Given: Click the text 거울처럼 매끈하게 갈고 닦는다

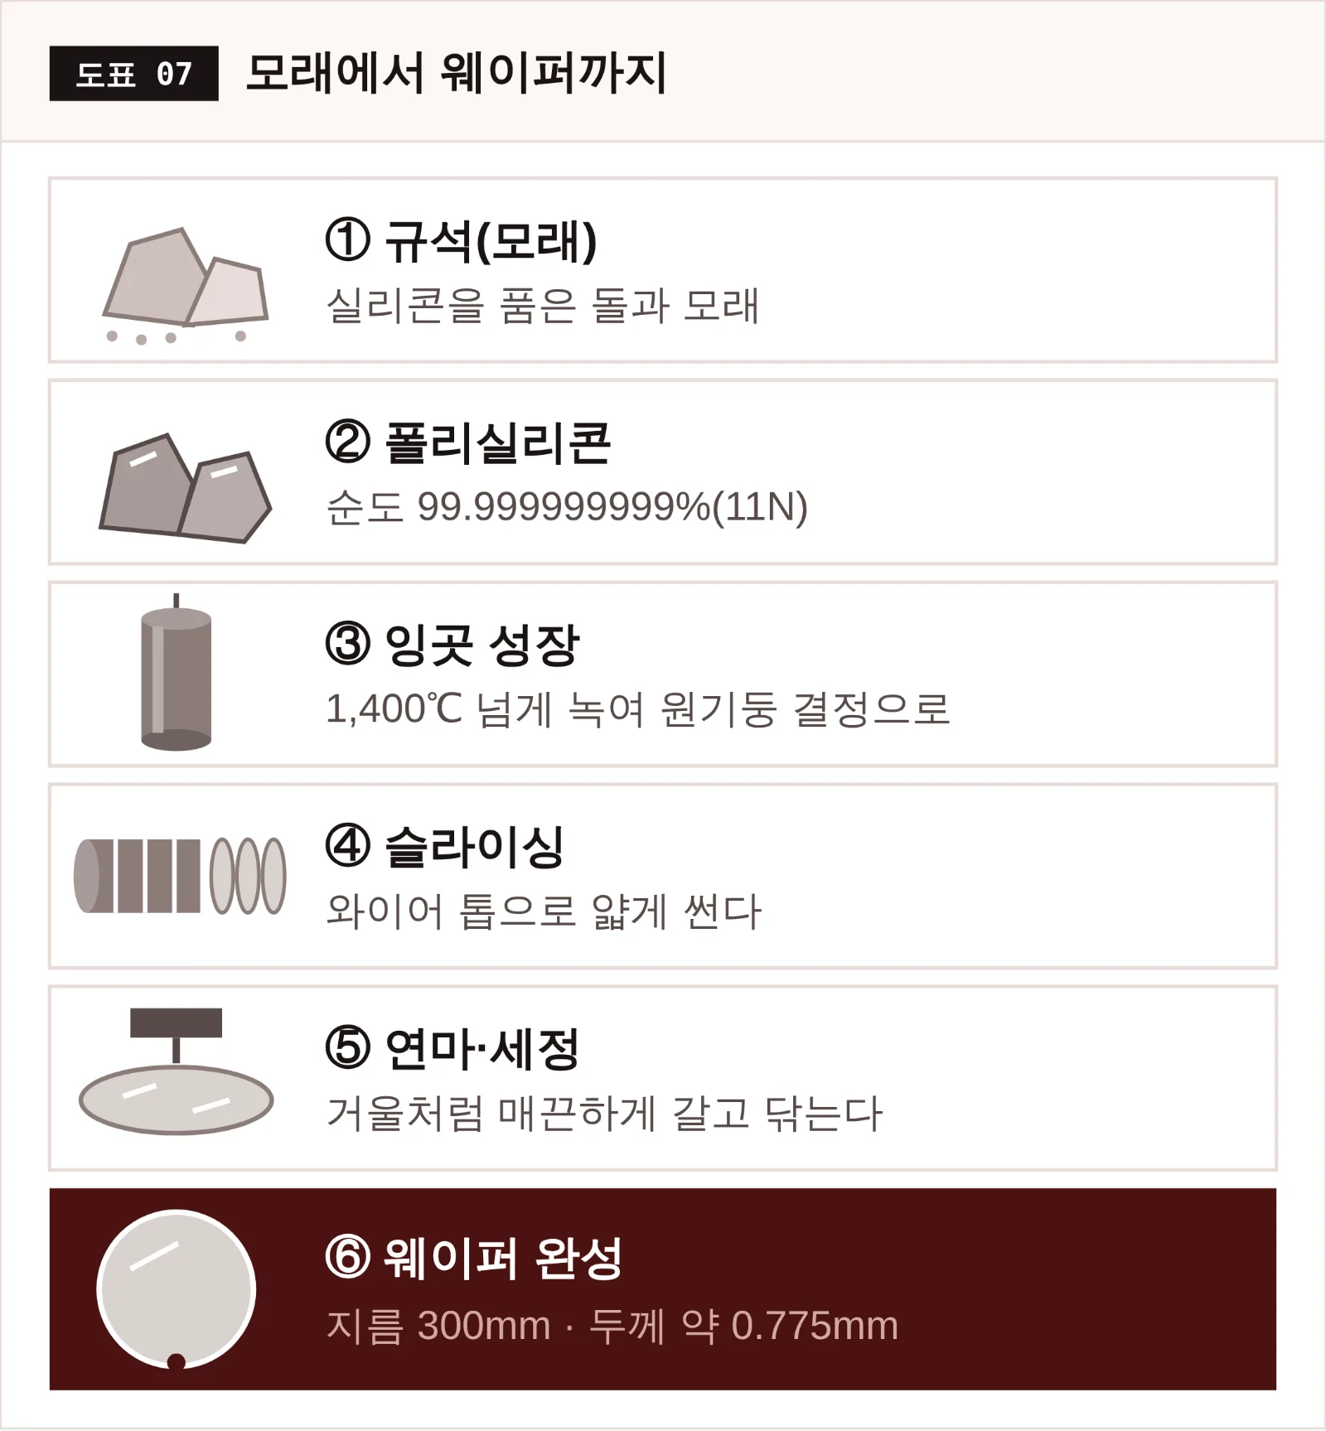Looking at the screenshot, I should point(604,1114).
